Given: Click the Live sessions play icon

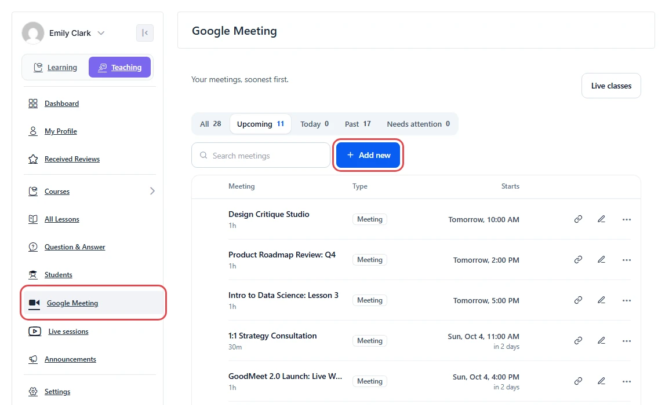Looking at the screenshot, I should point(35,332).
